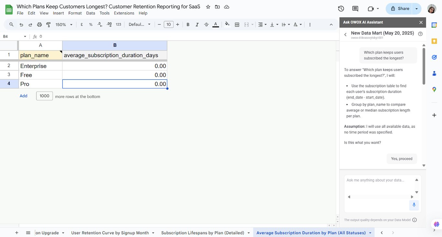This screenshot has width=442, height=237.
Task: Click the Yes, proceed button
Action: click(x=402, y=159)
